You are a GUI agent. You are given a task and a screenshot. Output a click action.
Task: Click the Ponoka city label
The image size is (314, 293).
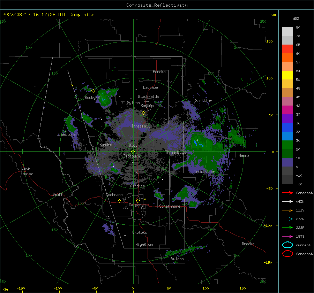pos(159,72)
